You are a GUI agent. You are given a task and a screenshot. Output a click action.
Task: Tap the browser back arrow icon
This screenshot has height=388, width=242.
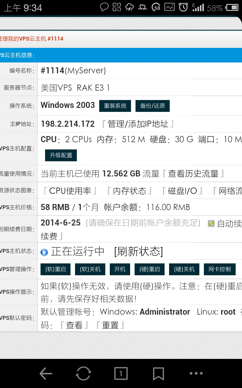coord(46,373)
